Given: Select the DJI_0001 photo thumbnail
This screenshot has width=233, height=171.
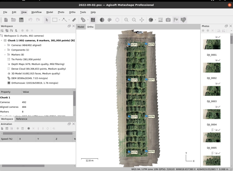Looking at the screenshot, I should coord(212,44).
